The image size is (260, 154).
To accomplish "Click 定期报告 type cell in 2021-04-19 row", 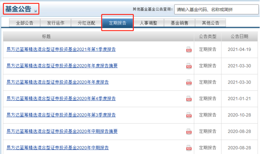I will pyautogui.click(x=208, y=49).
